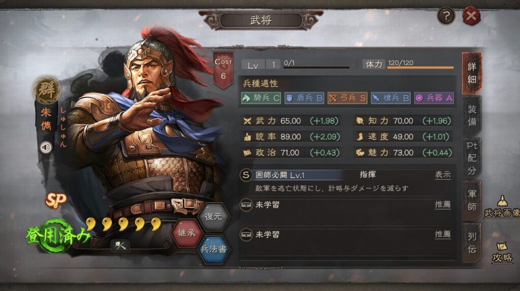Tap the 群 faction emblem
Screen dimensions: 520x291
pyautogui.click(x=47, y=89)
